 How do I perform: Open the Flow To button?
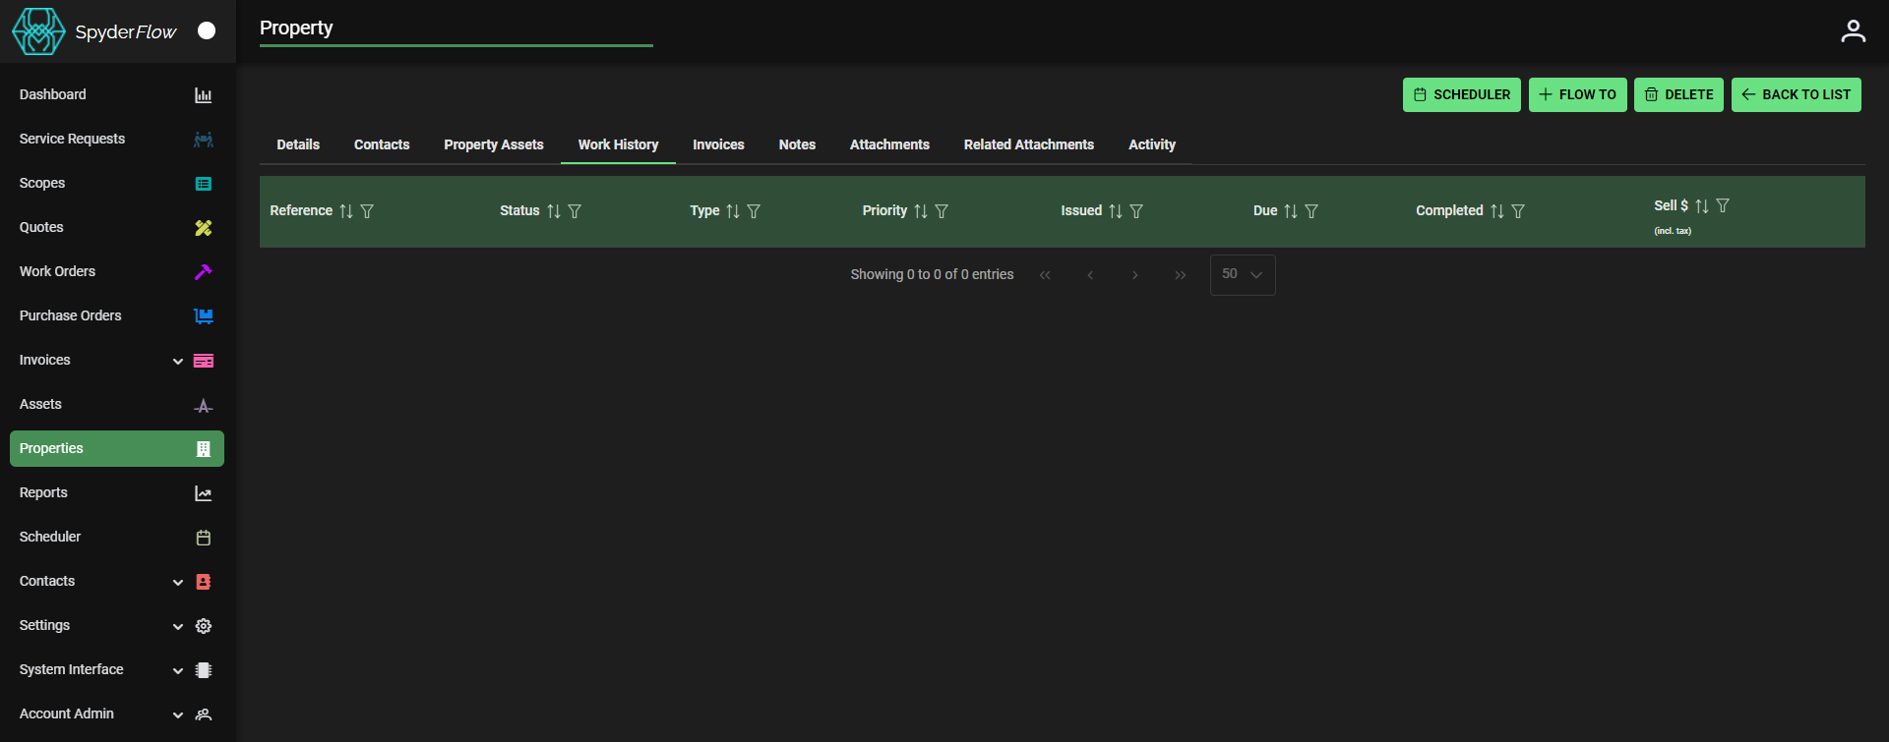click(x=1577, y=95)
